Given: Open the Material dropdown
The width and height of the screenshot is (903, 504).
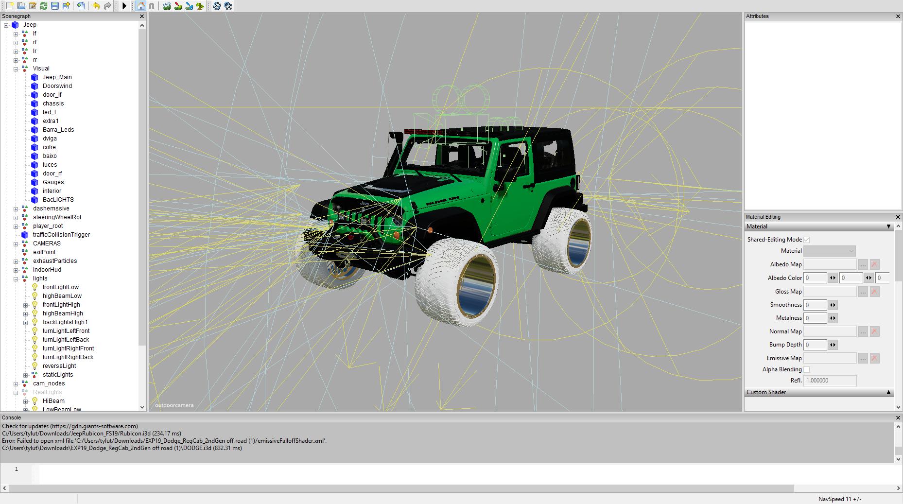Looking at the screenshot, I should 829,251.
